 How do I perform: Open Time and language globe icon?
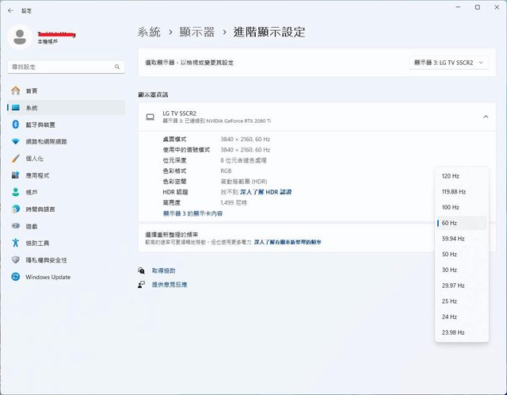(15, 209)
